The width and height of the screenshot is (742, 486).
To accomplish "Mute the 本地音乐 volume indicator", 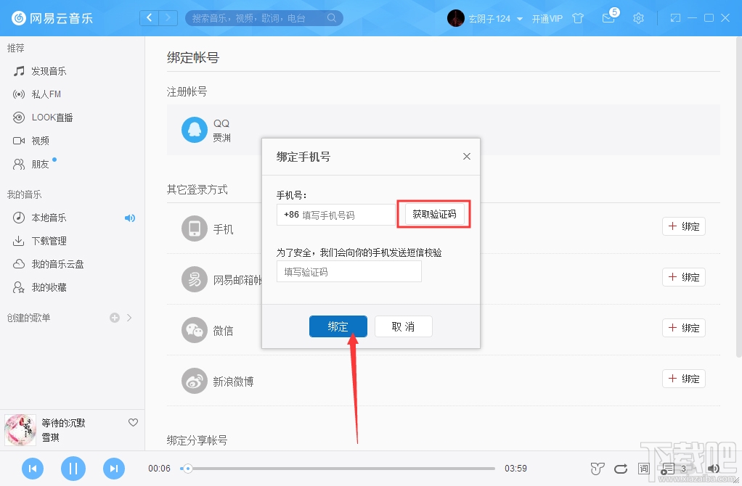I will (x=131, y=217).
